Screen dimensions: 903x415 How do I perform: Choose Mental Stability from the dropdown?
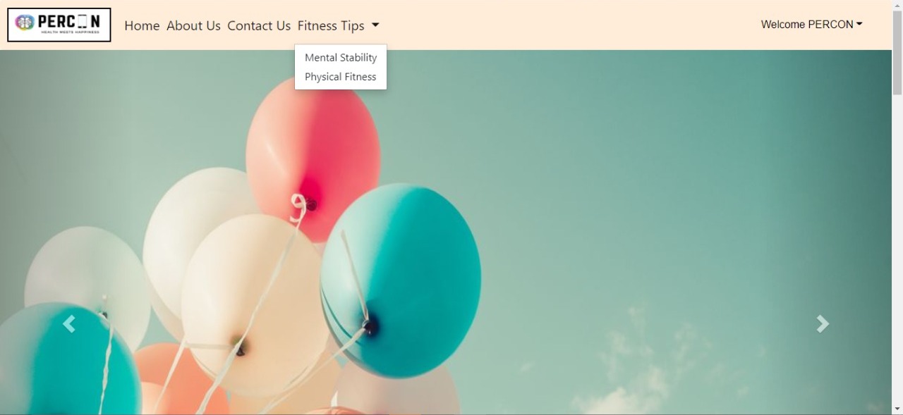coord(341,58)
